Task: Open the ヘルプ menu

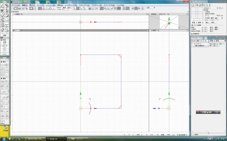Action: pyautogui.click(x=120, y=5)
